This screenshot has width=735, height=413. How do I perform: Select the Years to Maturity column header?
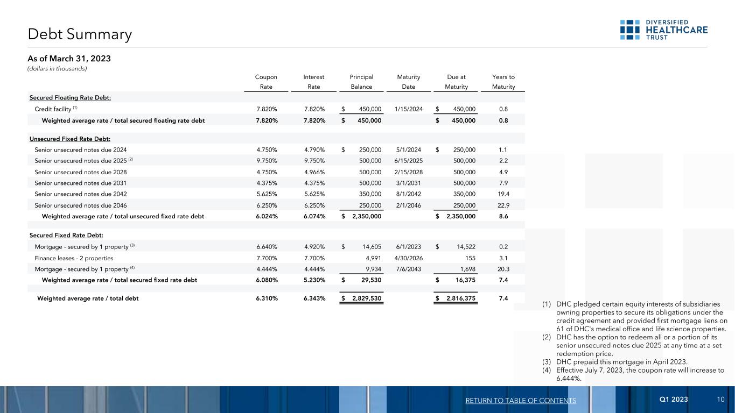503,82
